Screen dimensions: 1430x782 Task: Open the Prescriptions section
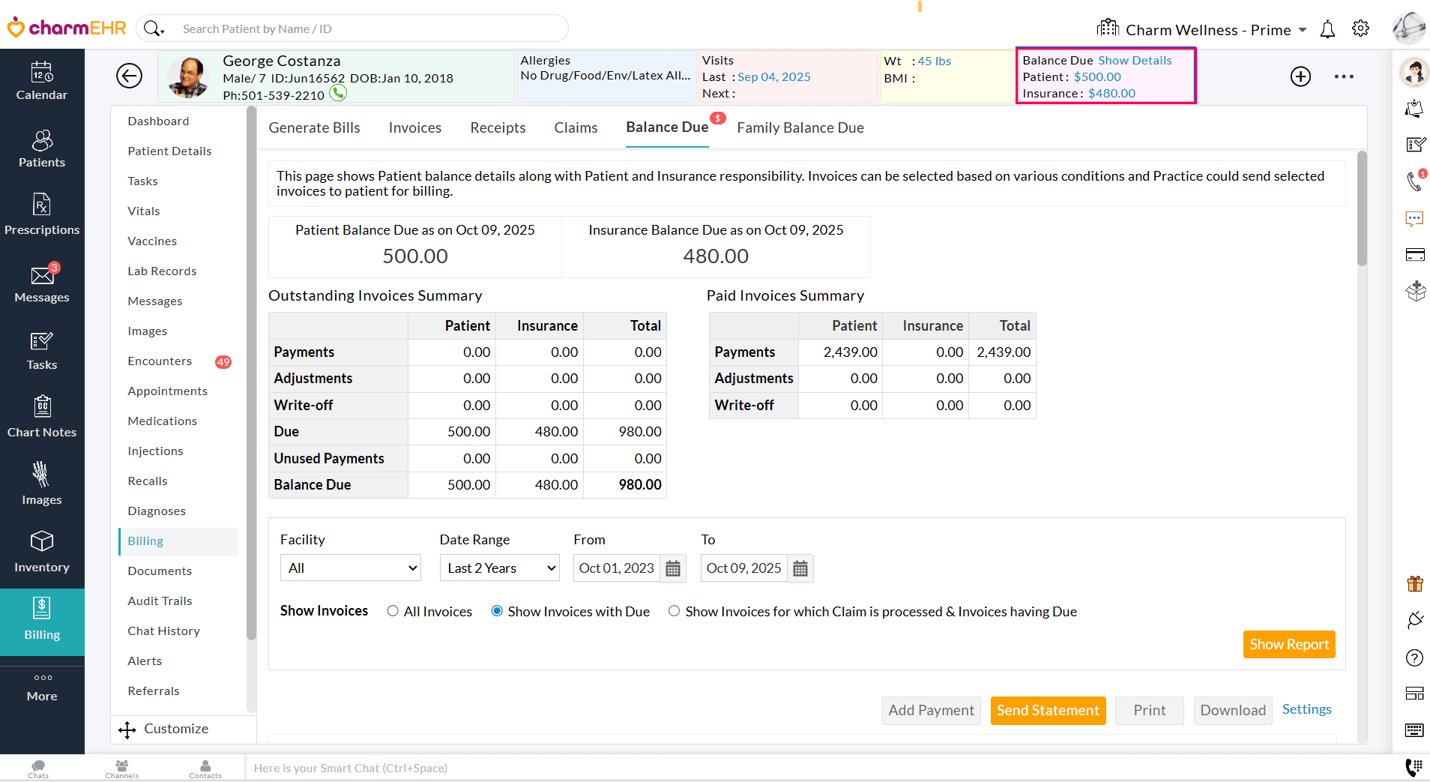42,214
